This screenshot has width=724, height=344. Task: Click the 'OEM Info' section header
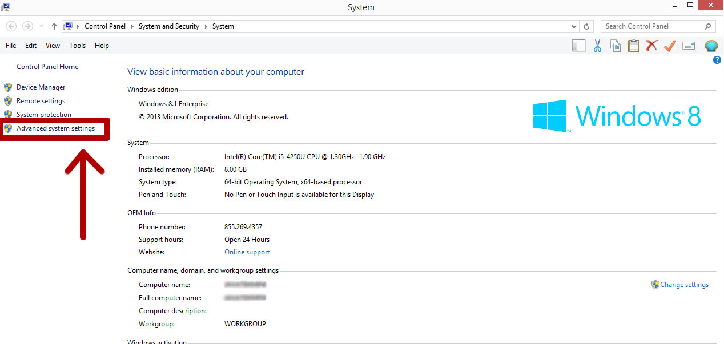(142, 213)
